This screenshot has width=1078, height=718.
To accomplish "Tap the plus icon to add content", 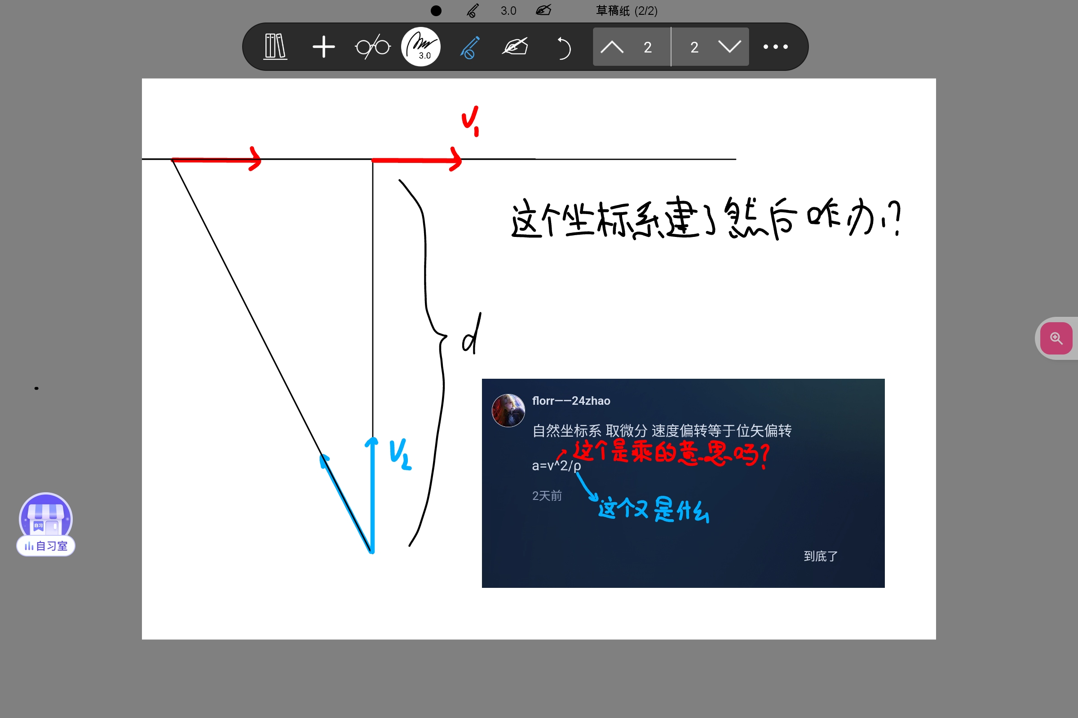I will [323, 46].
